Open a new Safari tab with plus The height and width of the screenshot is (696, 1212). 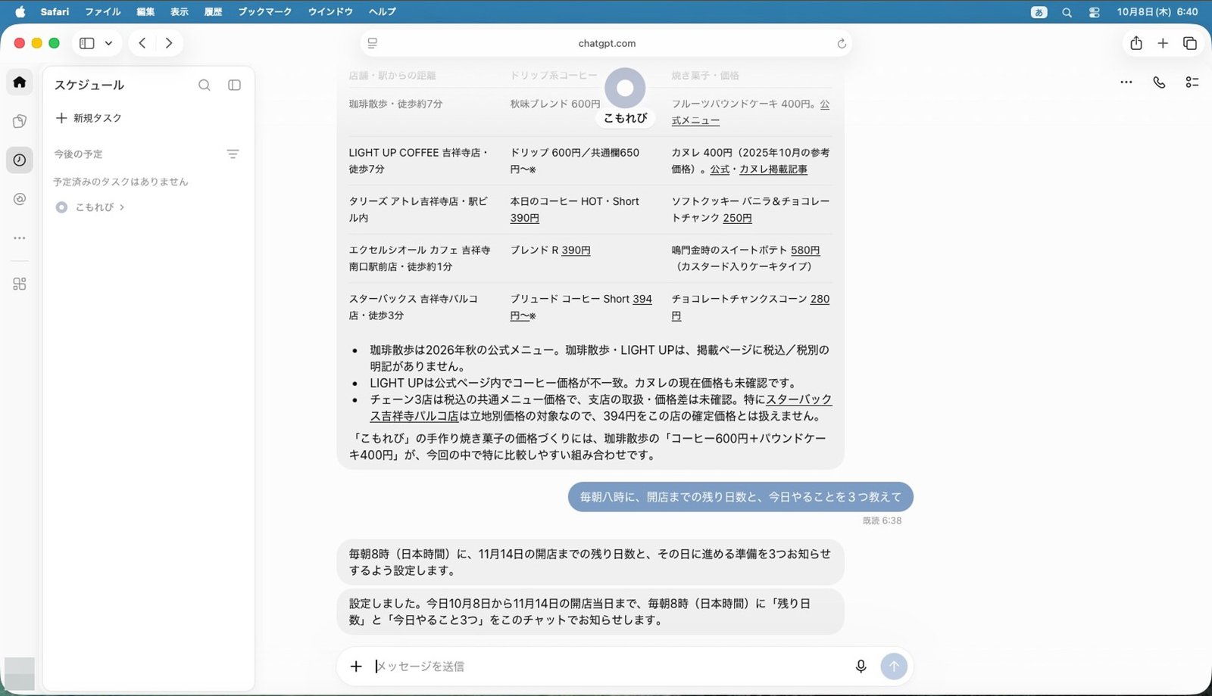click(x=1163, y=43)
